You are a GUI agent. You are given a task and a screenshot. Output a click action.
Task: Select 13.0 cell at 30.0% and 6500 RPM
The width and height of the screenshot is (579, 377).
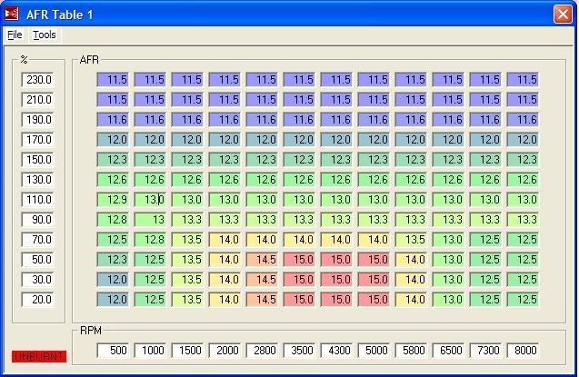point(449,279)
